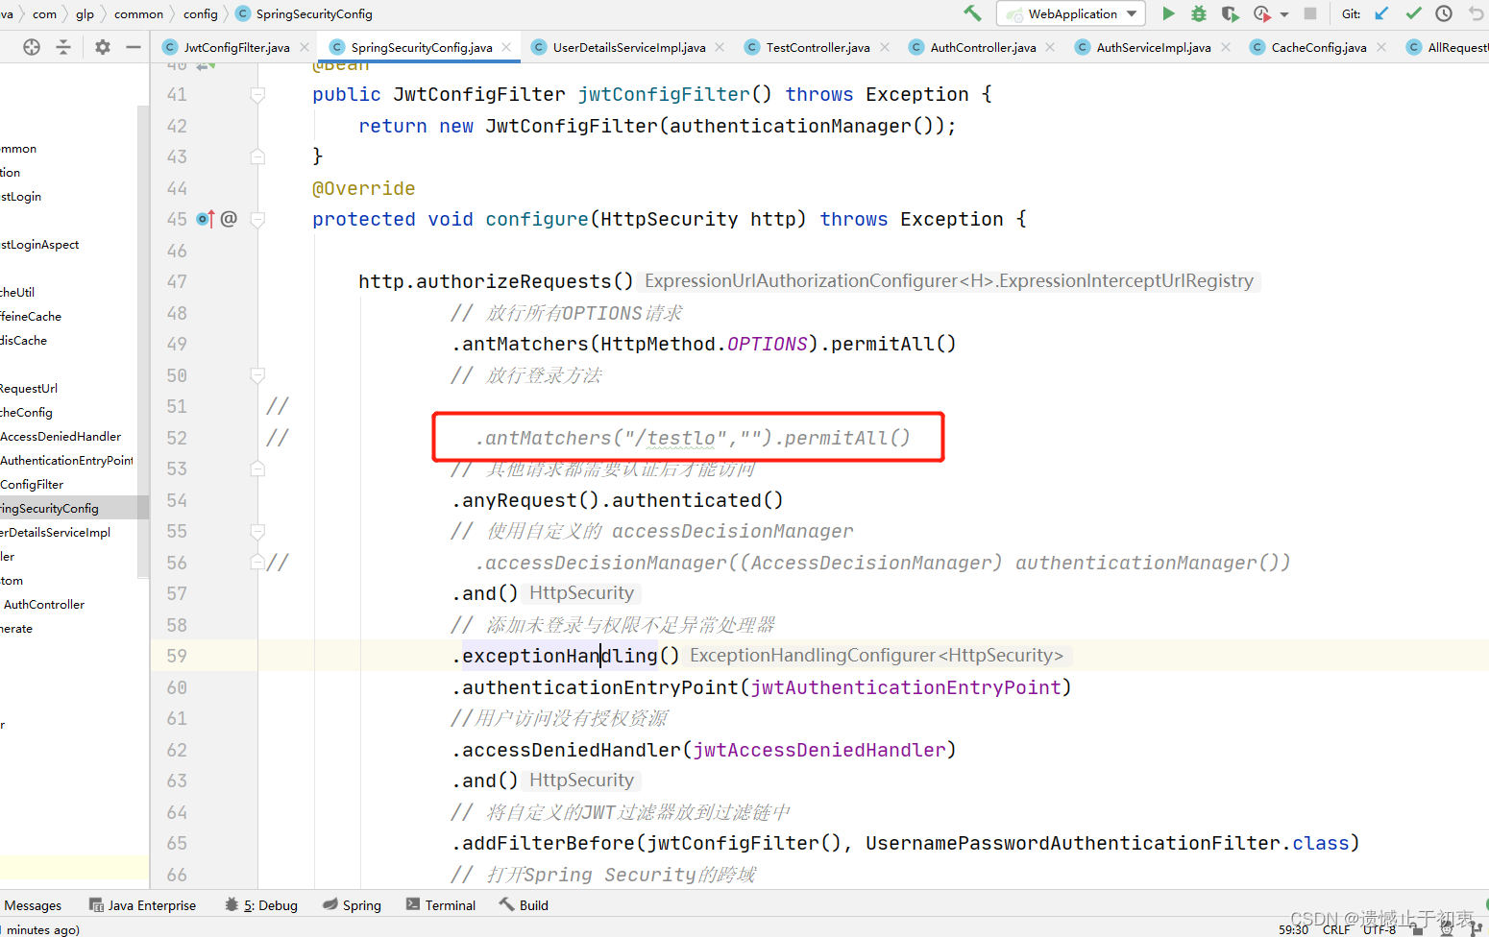
Task: Select AuthenticationEntryPoint in the project tree
Action: 66,461
